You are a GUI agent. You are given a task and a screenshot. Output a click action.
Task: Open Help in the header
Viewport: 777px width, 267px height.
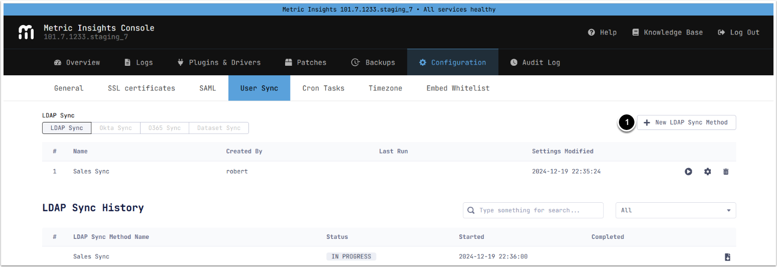(x=602, y=32)
